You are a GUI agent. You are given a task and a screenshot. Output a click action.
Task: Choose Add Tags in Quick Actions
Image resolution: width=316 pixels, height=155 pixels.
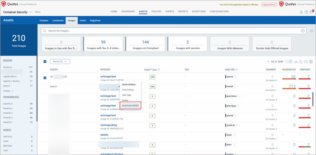click(x=127, y=95)
